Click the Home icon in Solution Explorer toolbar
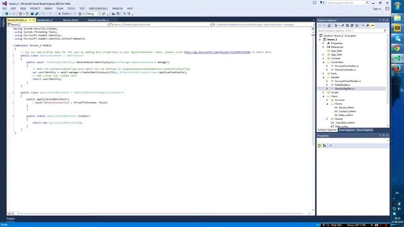 pos(329,25)
